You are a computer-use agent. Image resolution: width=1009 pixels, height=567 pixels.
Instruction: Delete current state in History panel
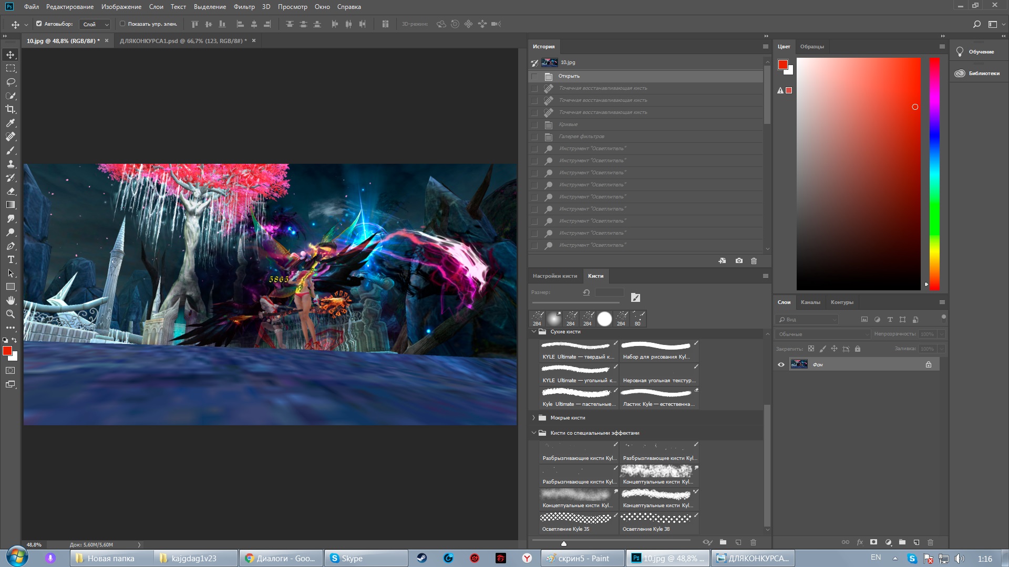click(754, 261)
